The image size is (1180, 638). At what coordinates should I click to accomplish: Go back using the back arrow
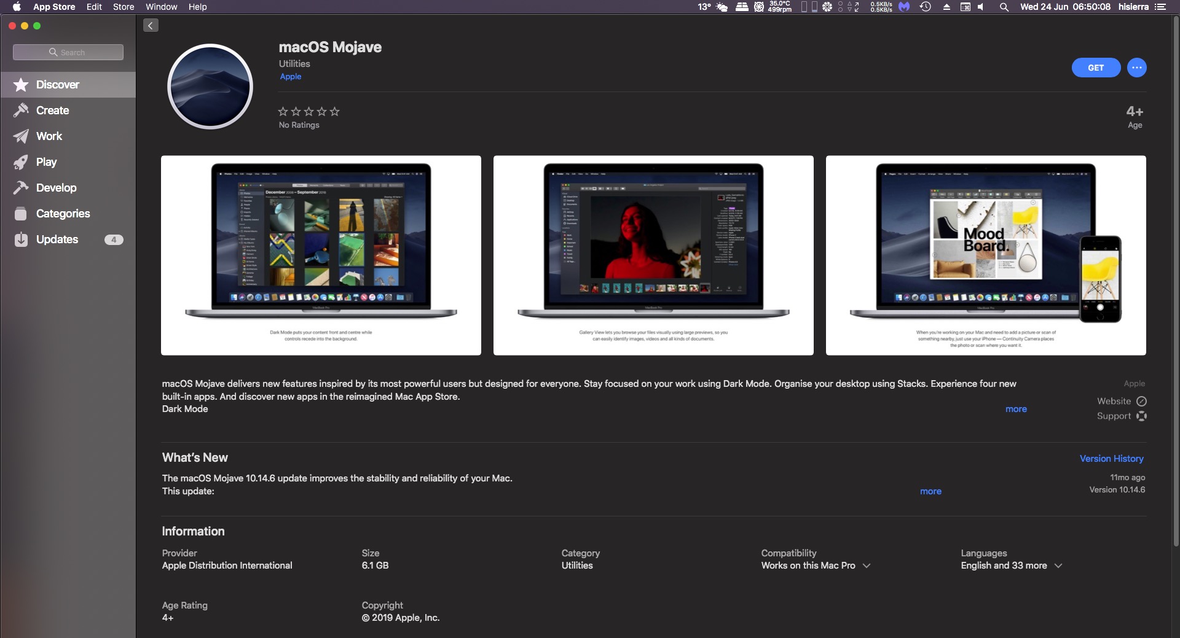pos(150,25)
